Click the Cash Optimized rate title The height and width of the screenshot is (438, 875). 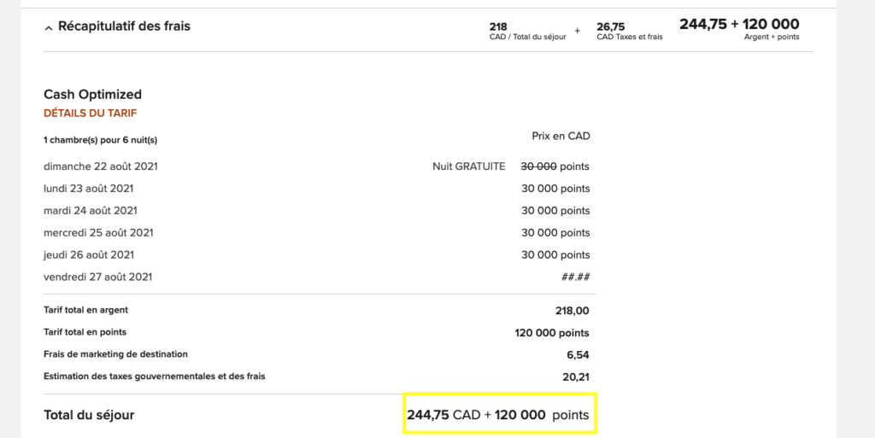(92, 94)
